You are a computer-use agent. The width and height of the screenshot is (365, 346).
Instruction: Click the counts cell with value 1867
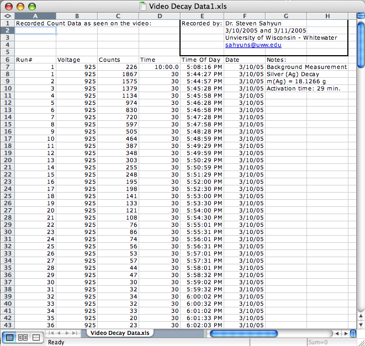pyautogui.click(x=118, y=74)
